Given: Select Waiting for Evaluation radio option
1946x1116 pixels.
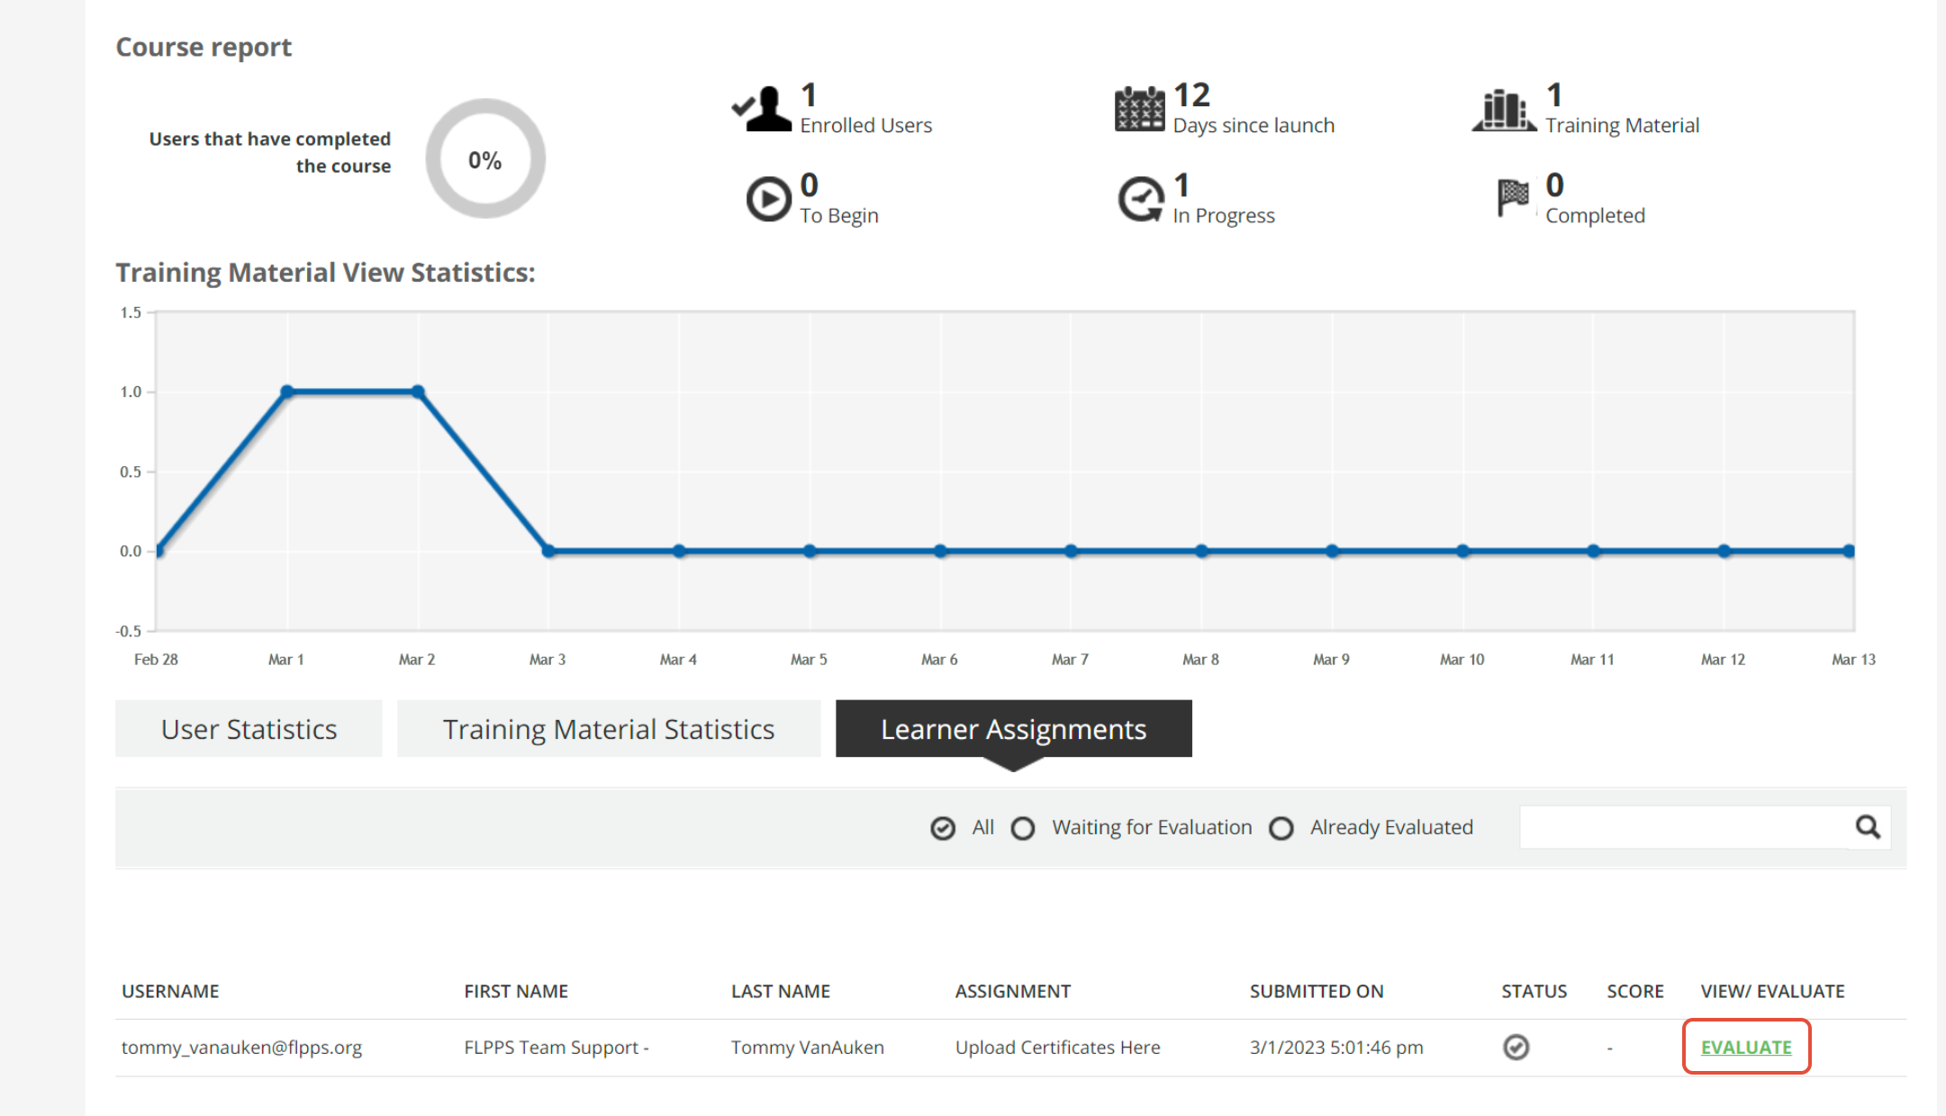Looking at the screenshot, I should [1023, 828].
